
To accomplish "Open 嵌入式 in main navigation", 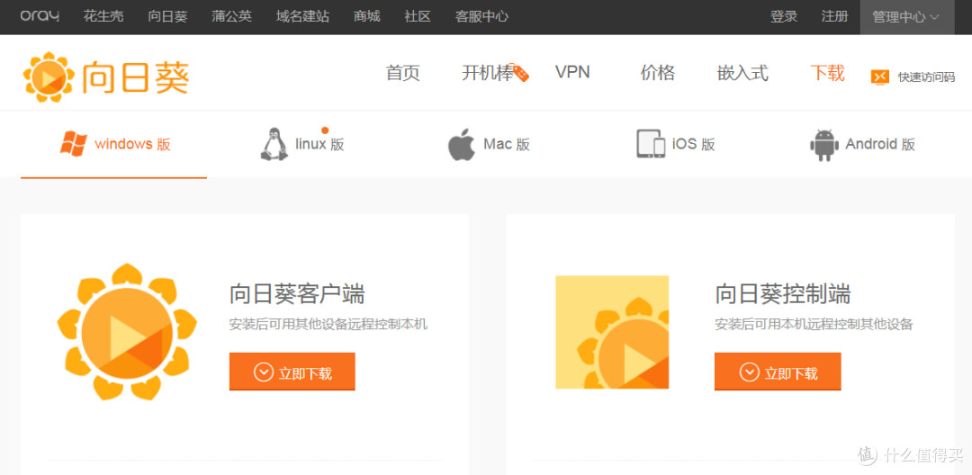I will tap(742, 73).
